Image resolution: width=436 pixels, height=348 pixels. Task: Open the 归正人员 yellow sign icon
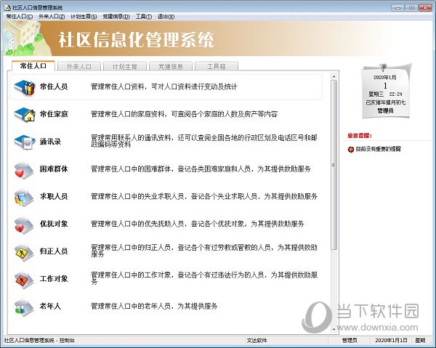coord(24,252)
